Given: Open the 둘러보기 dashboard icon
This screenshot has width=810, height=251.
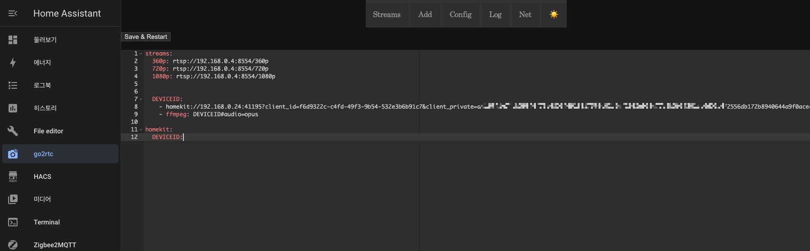Looking at the screenshot, I should pos(13,40).
